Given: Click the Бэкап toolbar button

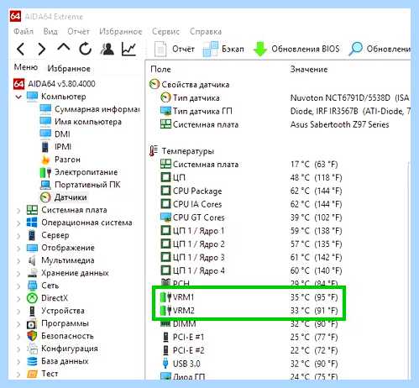Looking at the screenshot, I should click(x=223, y=49).
